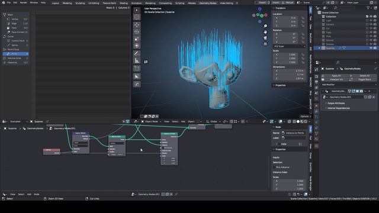Image resolution: width=379 pixels, height=213 pixels.
Task: Select the Annotate tool in viewport toolbar
Action: 137,53
